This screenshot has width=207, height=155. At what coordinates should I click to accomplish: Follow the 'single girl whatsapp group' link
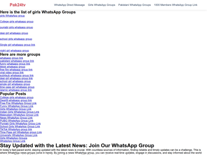(x=15, y=84)
